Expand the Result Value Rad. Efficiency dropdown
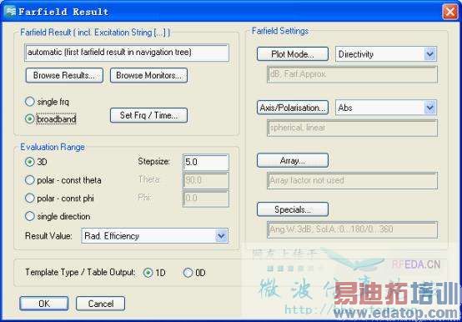 point(221,236)
